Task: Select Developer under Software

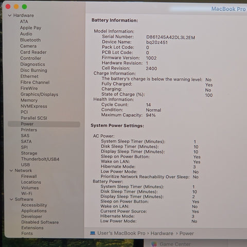Action: [x=31, y=217]
